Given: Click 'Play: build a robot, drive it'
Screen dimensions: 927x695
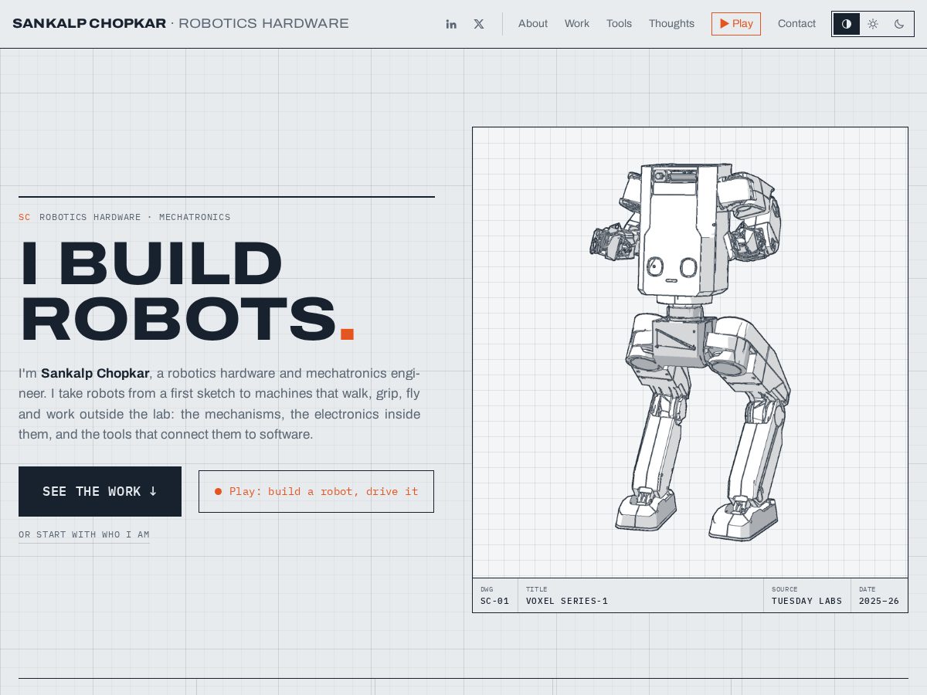Looking at the screenshot, I should point(316,491).
